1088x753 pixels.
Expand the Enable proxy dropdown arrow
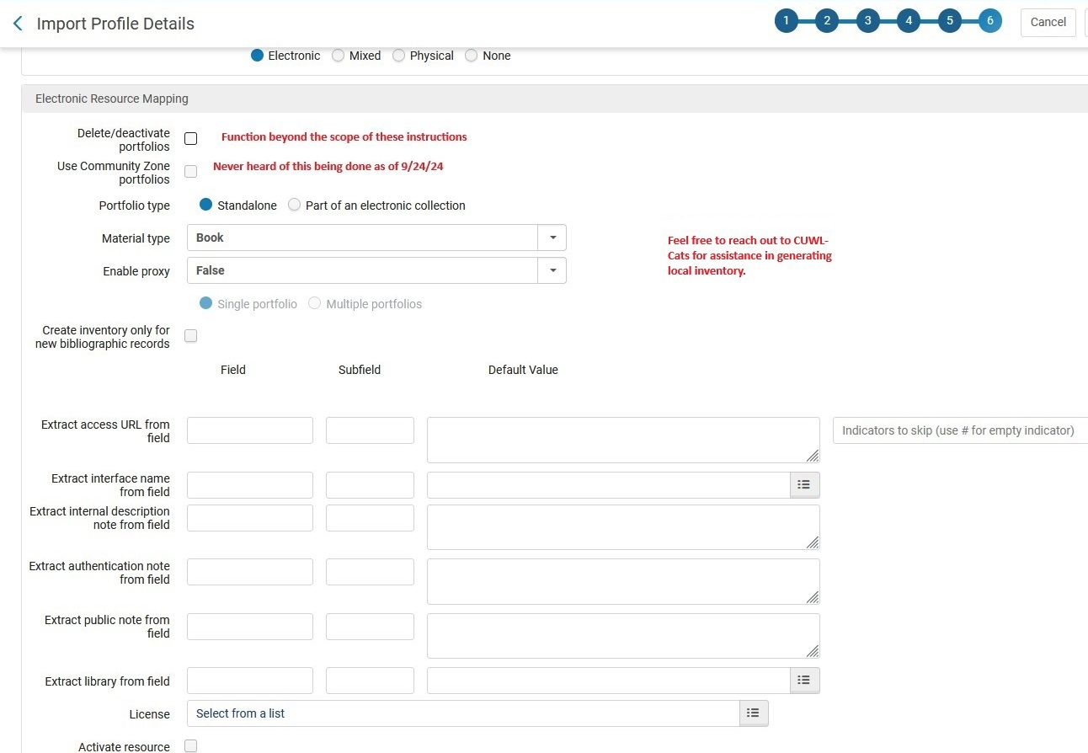coord(552,270)
